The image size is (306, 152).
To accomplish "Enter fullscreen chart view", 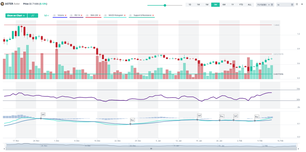I will 297,4.
